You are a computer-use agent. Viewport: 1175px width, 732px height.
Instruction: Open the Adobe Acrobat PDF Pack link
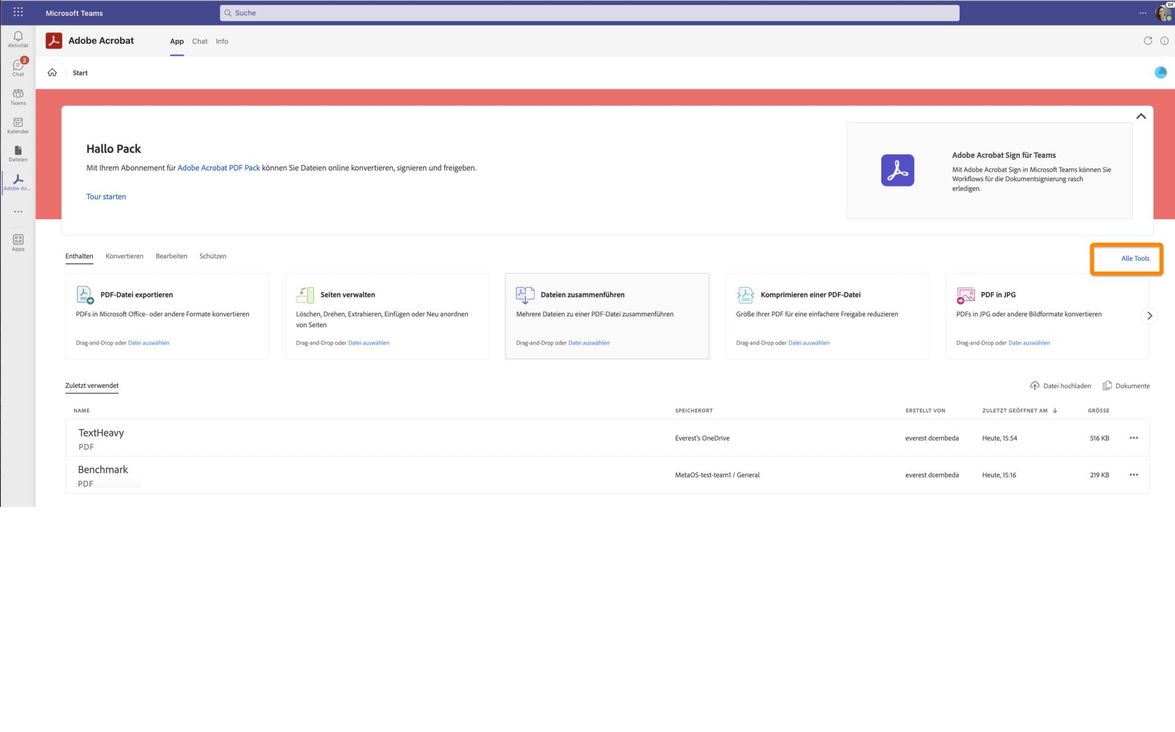point(218,168)
